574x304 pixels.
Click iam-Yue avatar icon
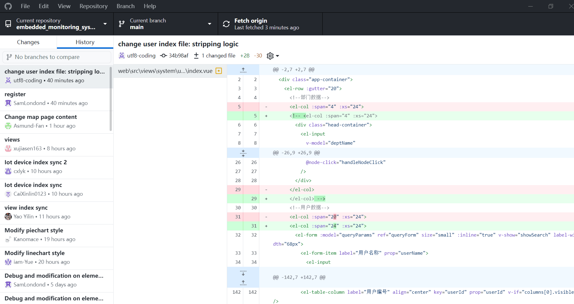coord(8,262)
